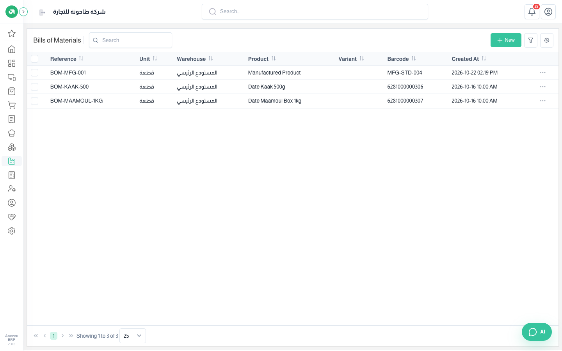Check the BOM-MAAMOUL-1KG row checkbox
The width and height of the screenshot is (562, 351).
35,101
